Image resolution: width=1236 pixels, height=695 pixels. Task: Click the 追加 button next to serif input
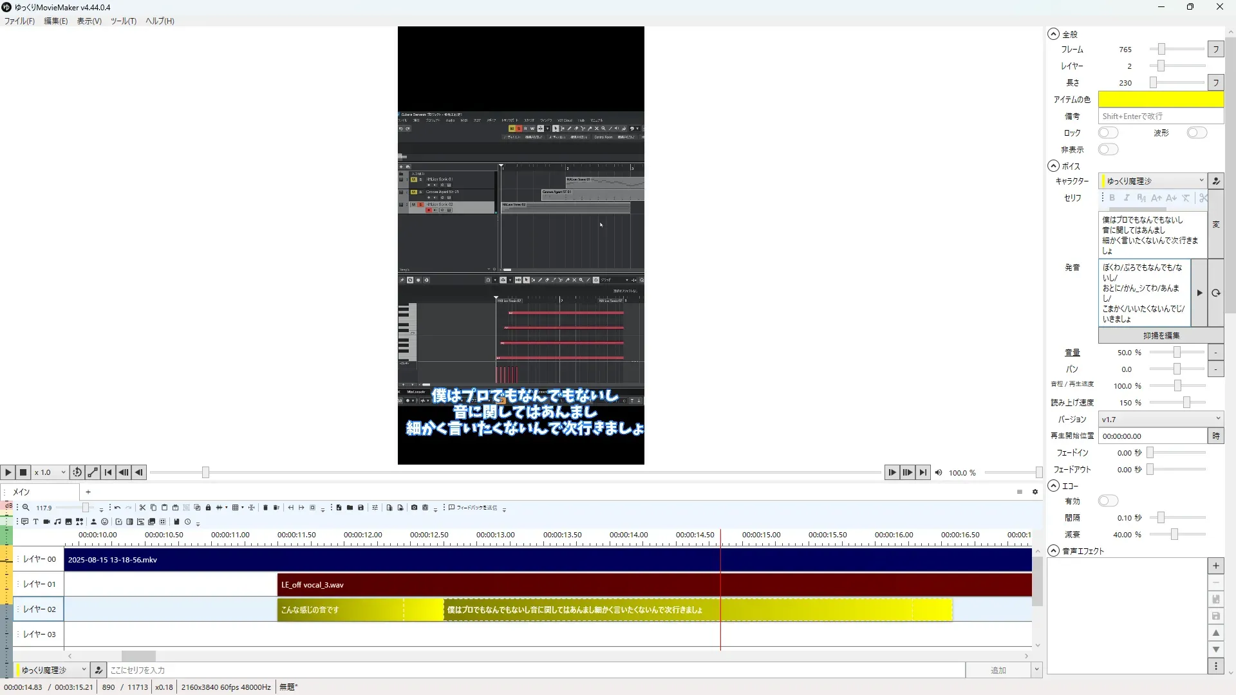point(998,670)
